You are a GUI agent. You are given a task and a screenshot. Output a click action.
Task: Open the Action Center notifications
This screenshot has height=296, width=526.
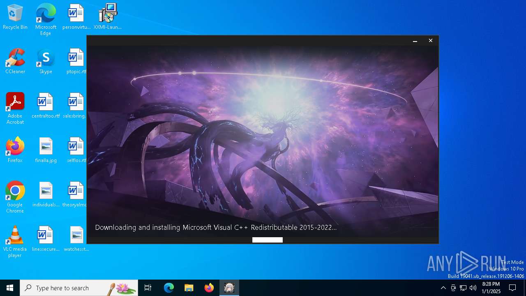pos(512,288)
